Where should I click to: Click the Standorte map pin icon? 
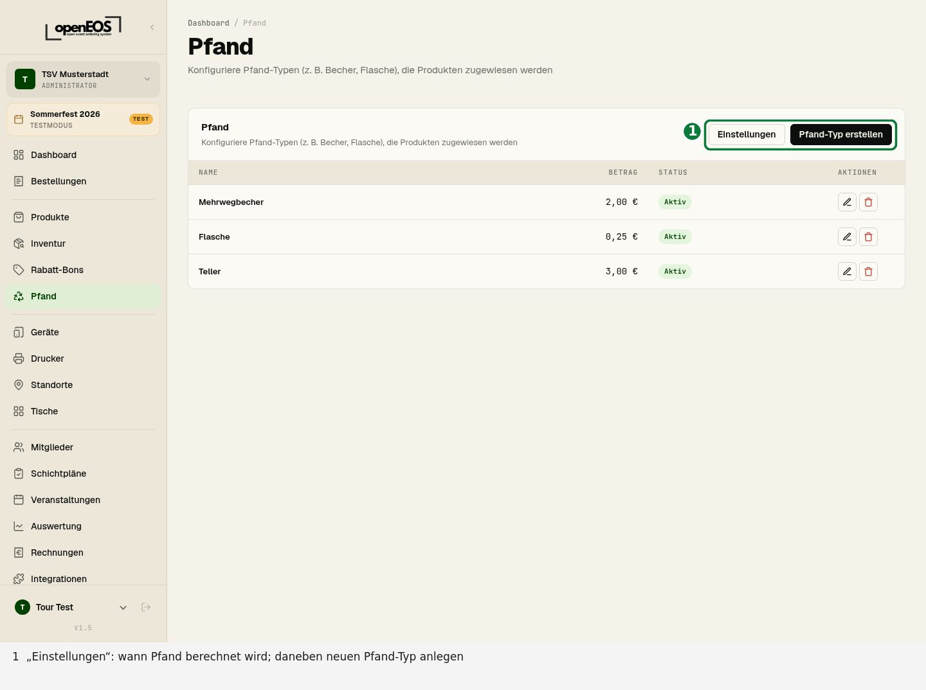pyautogui.click(x=19, y=385)
